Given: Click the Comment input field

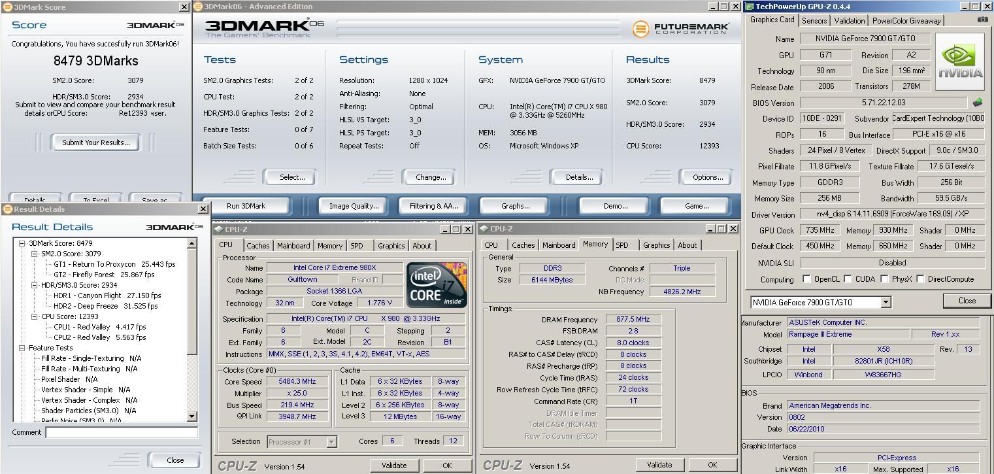Looking at the screenshot, I should pos(122,432).
